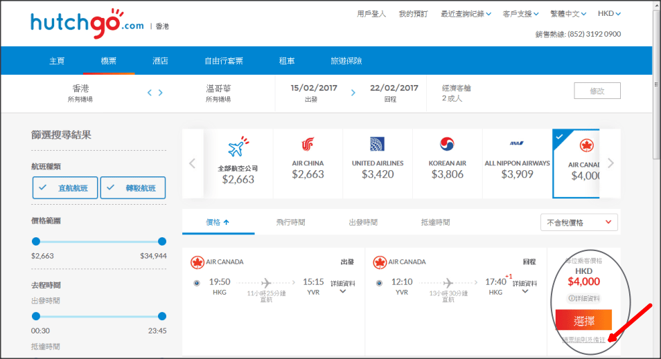This screenshot has height=359, width=661.
Task: Select the 19:50 outbound flight radio button
Action: pyautogui.click(x=197, y=283)
